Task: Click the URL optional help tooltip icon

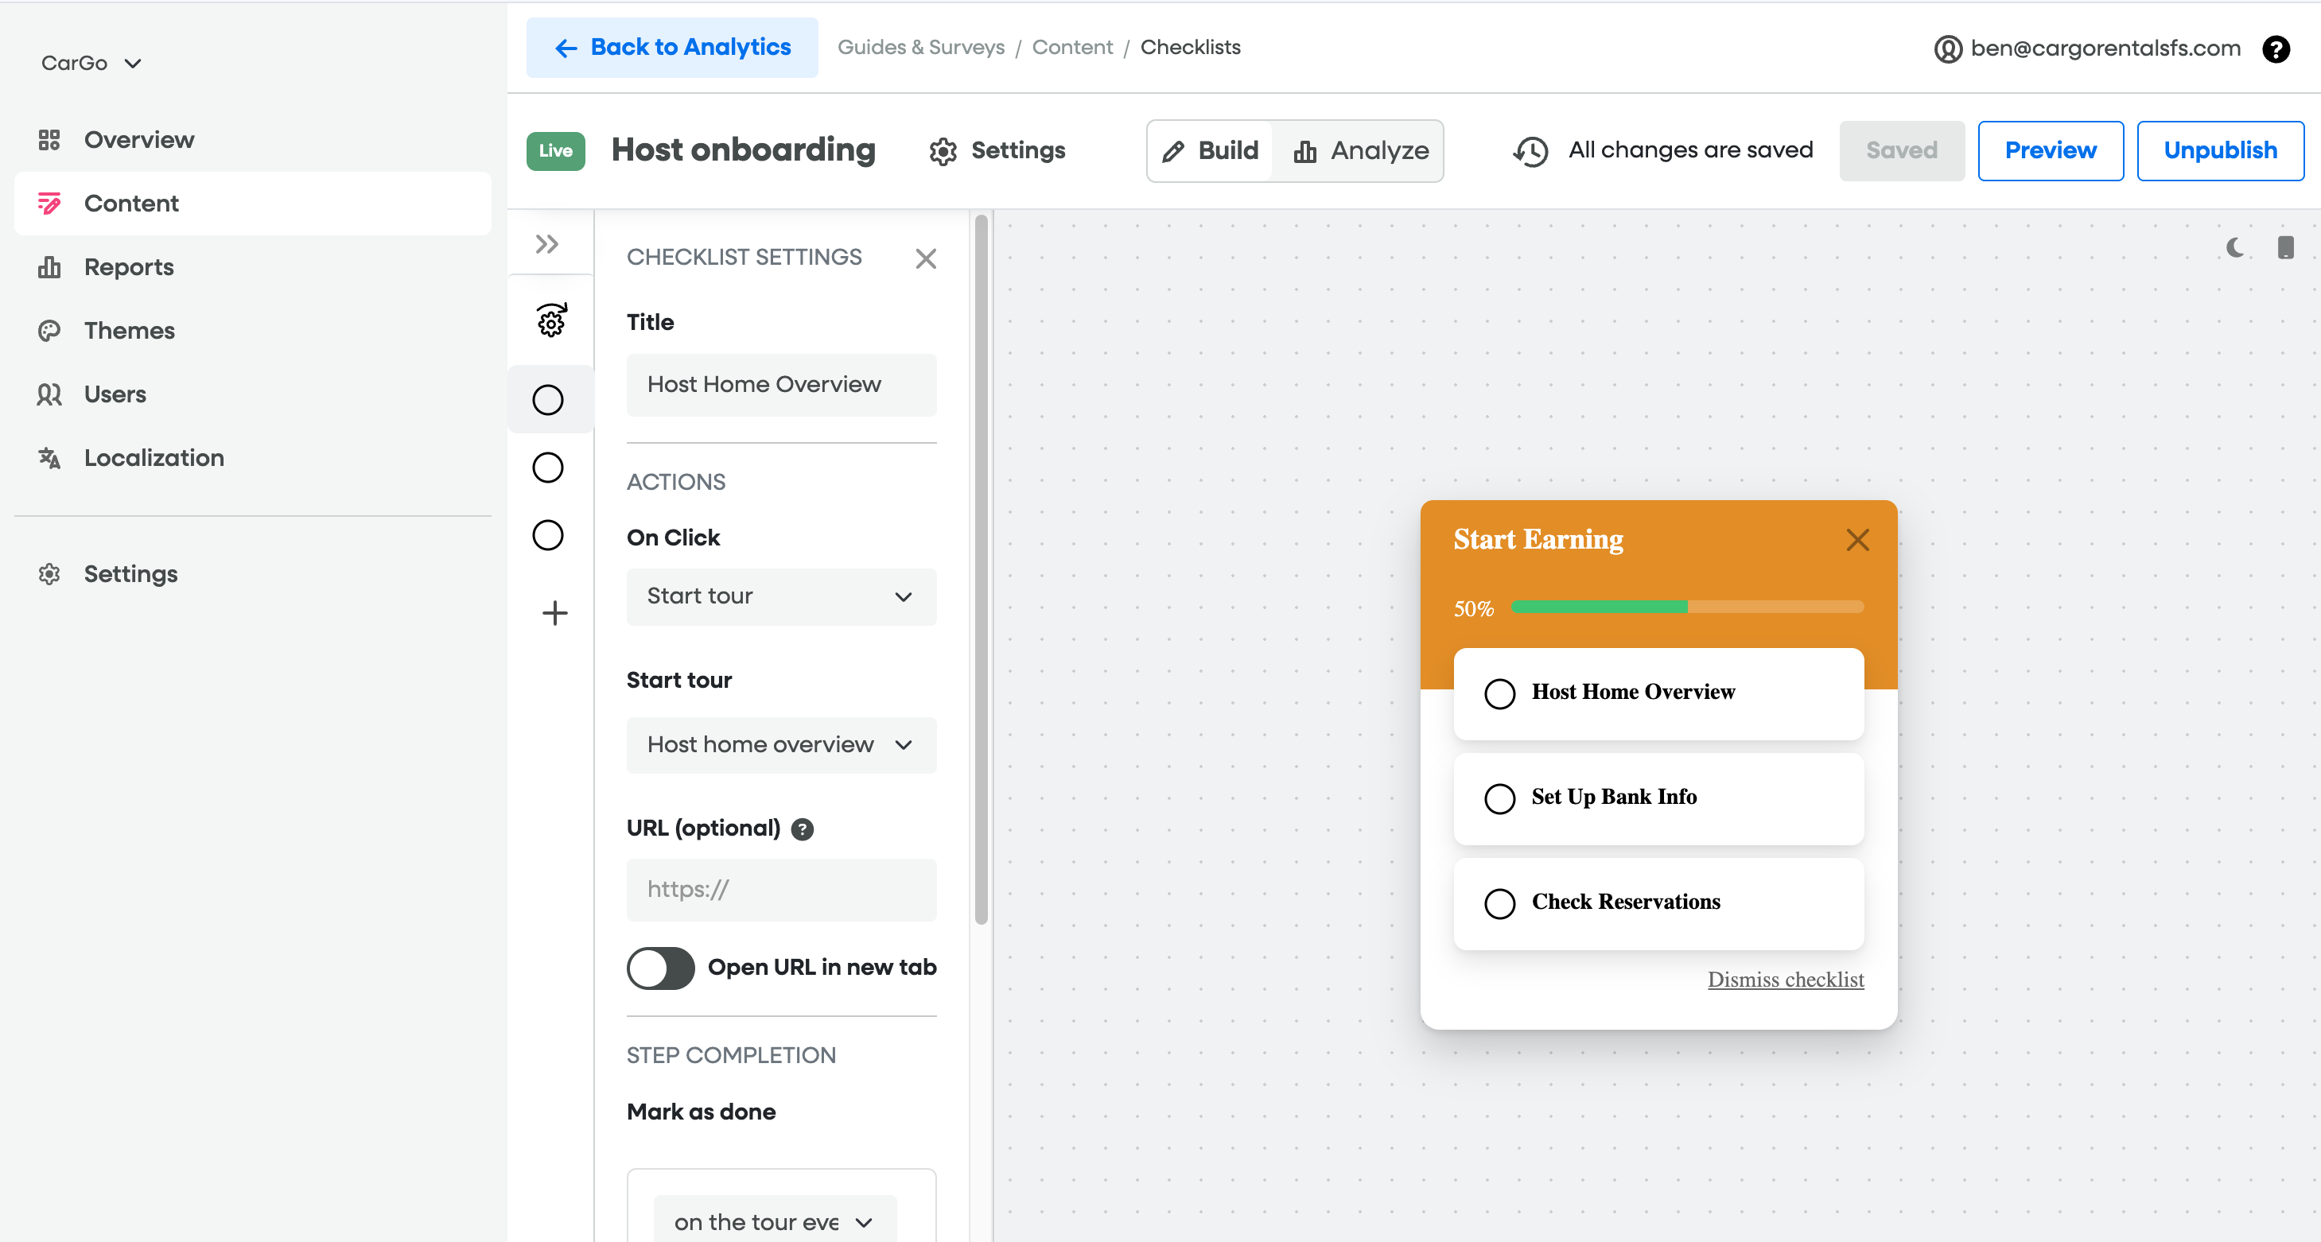Action: click(802, 829)
